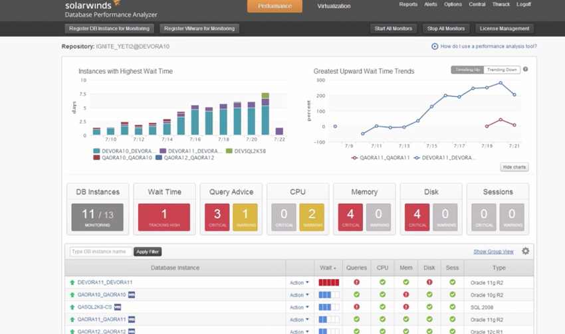This screenshot has width=565, height=334.
Task: Sort by the Database Instance column header
Action: click(x=175, y=268)
